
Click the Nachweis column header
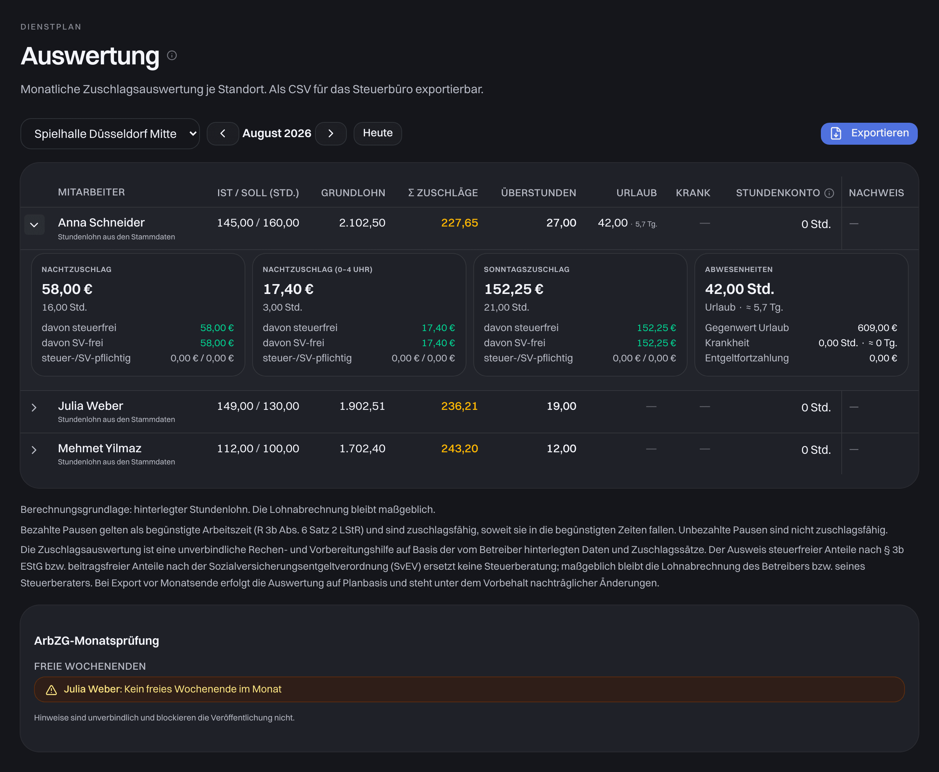(x=877, y=193)
